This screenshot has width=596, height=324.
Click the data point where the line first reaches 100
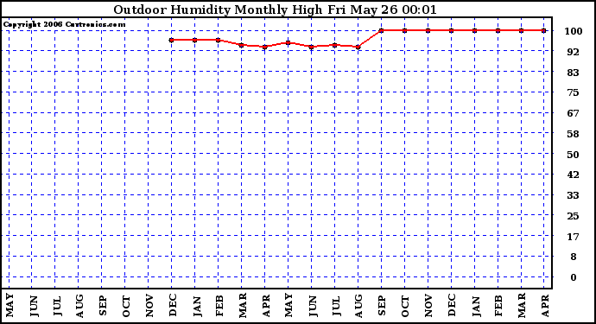[381, 30]
